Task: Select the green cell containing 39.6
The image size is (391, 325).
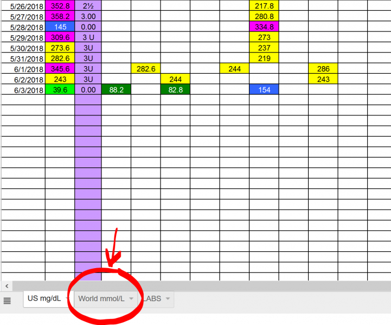Action: coord(60,89)
